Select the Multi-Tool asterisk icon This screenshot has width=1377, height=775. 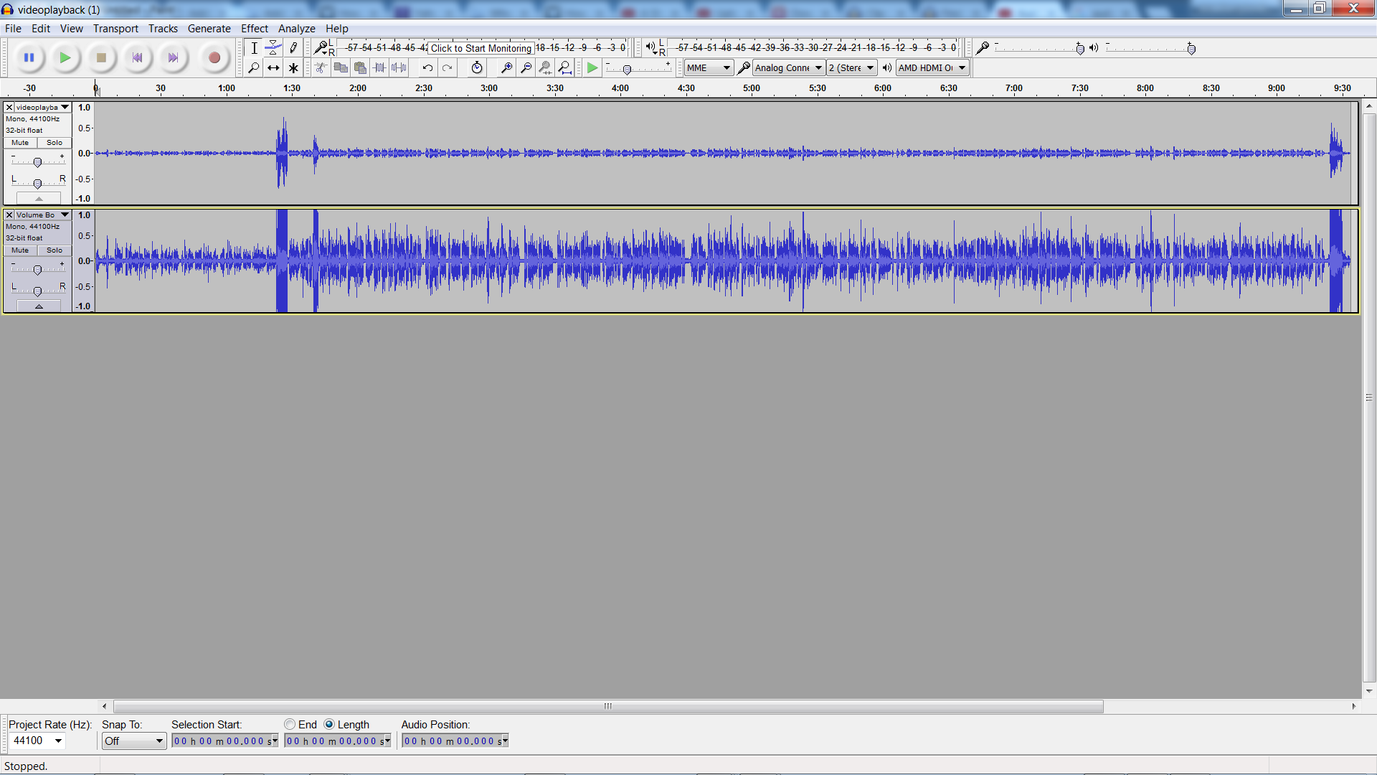click(x=293, y=68)
